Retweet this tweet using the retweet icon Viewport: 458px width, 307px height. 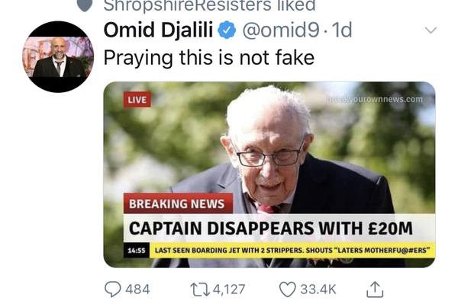(x=198, y=289)
